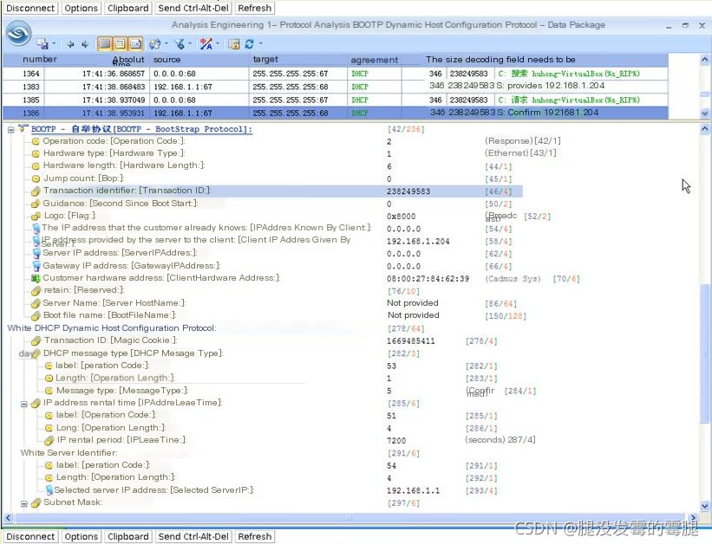Click the horizontal scrollbar right arrow
This screenshot has height=544, width=712.
coord(693,518)
